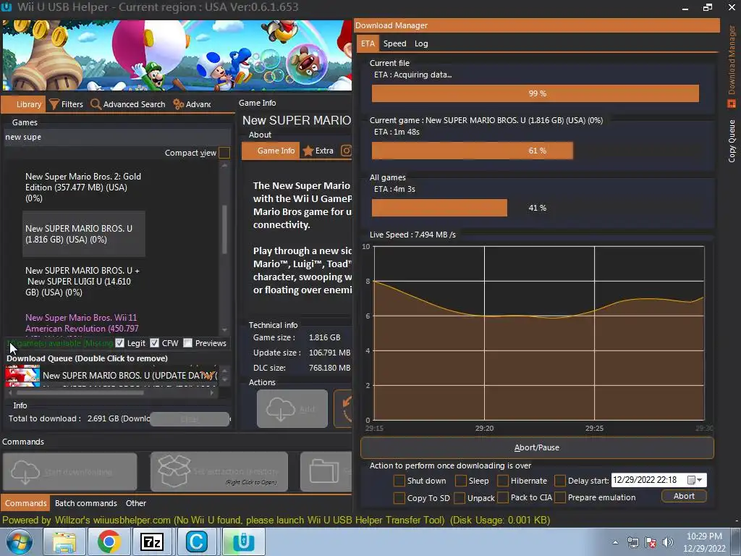Open Windows Start orb
Viewport: 741px width, 556px height.
[x=20, y=542]
